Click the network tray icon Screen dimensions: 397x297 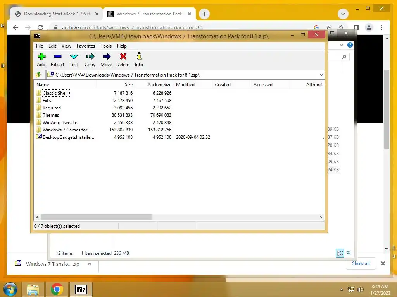[351, 290]
